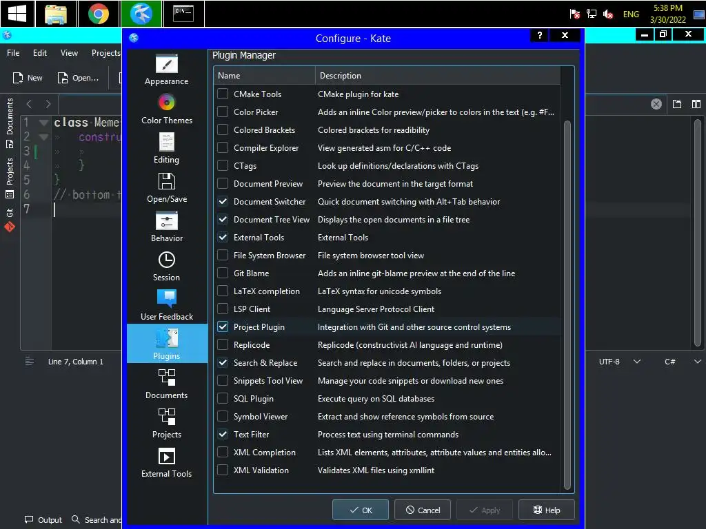Sort plugins by Name column header
This screenshot has width=706, height=529.
(264, 76)
